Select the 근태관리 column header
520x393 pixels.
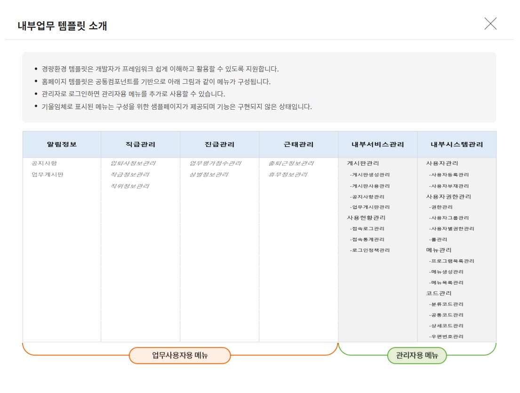coord(298,144)
